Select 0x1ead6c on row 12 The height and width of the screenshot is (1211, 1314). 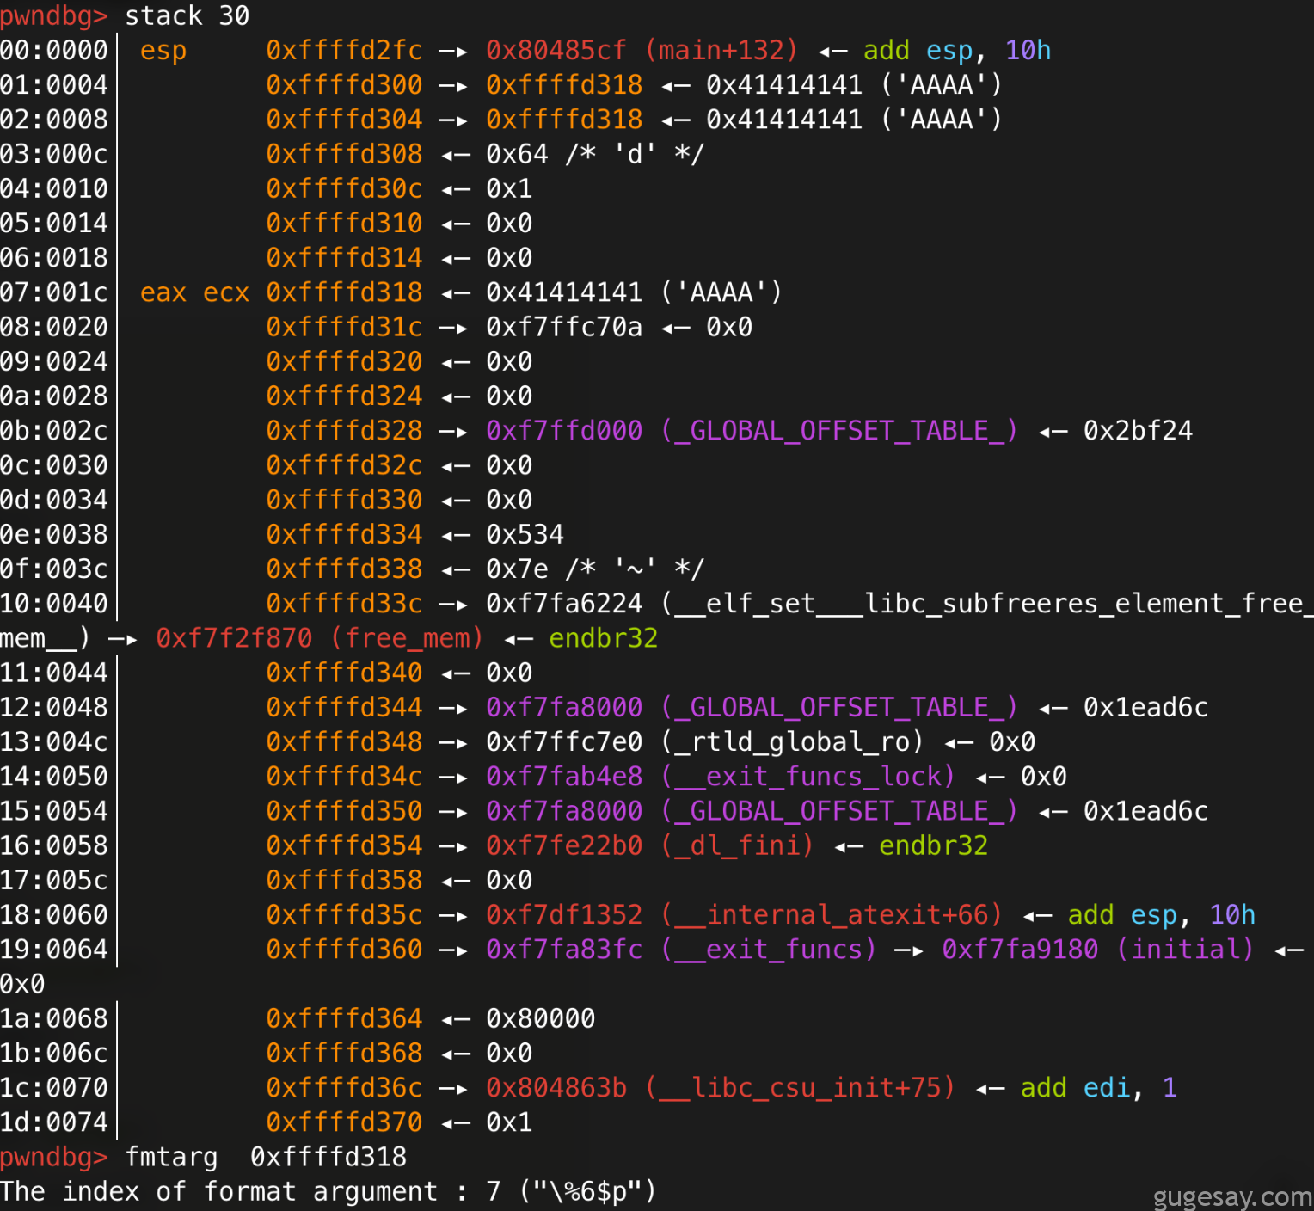pos(1145,707)
